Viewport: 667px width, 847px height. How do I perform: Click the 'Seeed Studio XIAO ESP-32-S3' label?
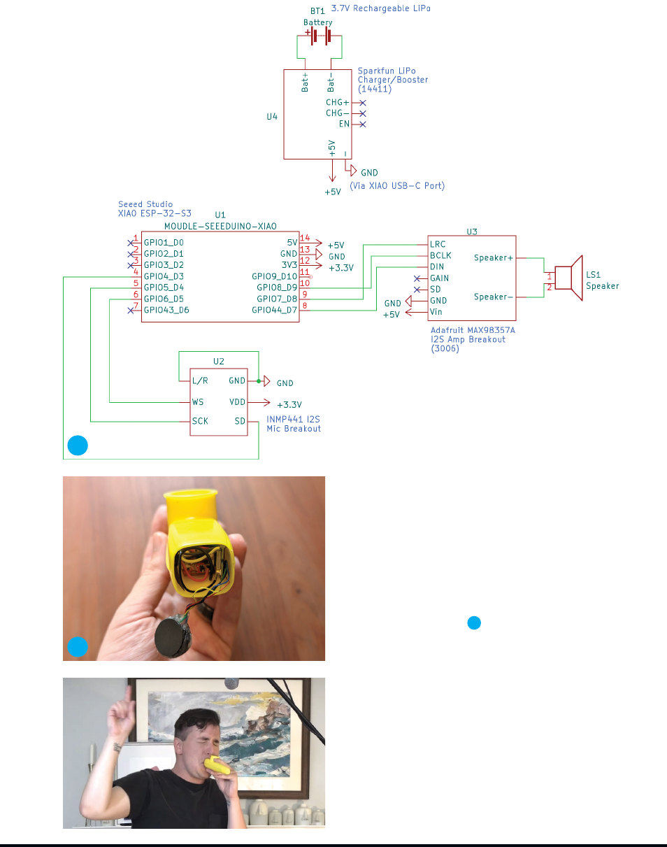coord(155,208)
